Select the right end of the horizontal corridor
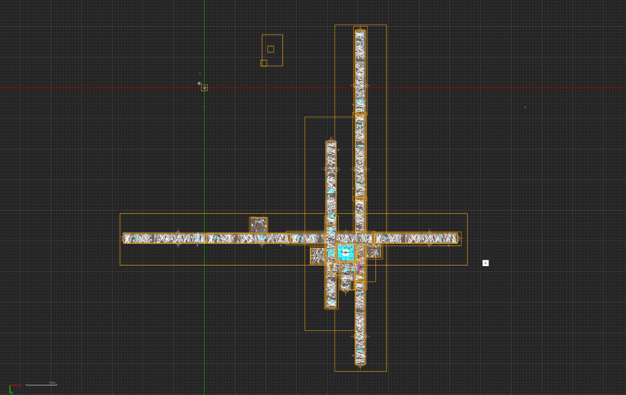The height and width of the screenshot is (395, 626). tap(455, 238)
